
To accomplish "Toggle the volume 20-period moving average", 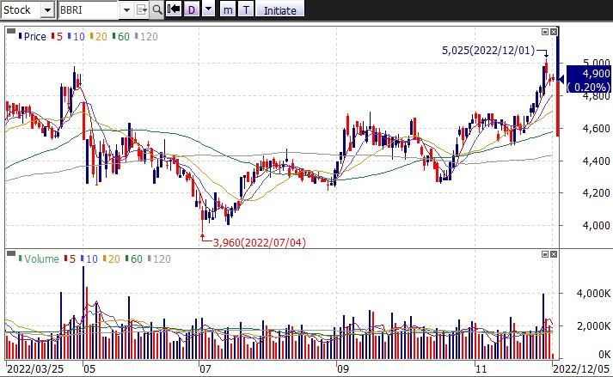I will [113, 258].
